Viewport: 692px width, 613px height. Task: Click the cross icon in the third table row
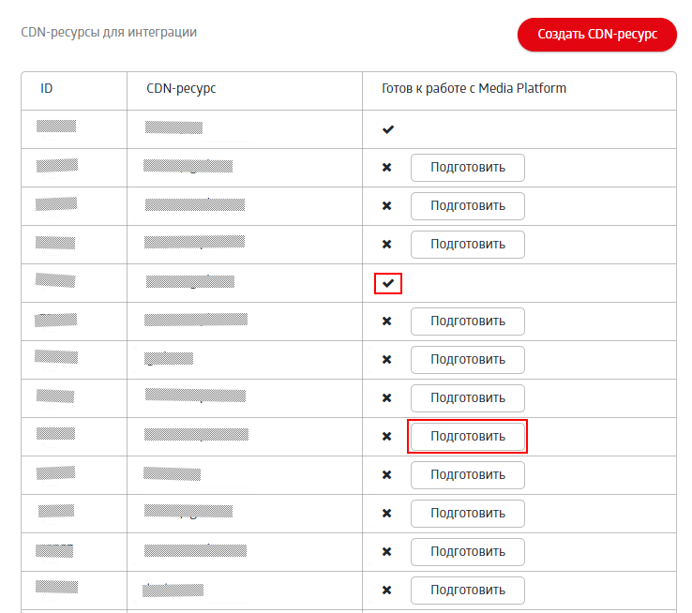[x=386, y=206]
